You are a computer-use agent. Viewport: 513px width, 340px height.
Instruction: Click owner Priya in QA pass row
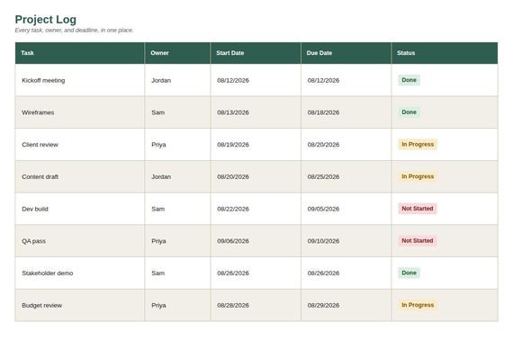158,241
